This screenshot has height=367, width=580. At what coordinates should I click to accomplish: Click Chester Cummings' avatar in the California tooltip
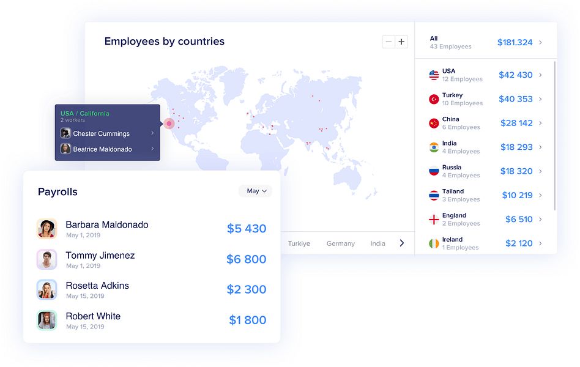(x=65, y=133)
